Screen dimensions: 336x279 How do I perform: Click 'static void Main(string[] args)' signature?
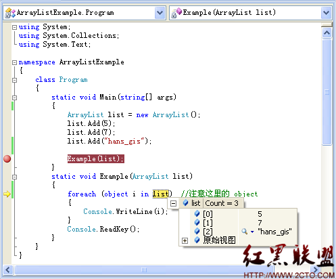114,97
